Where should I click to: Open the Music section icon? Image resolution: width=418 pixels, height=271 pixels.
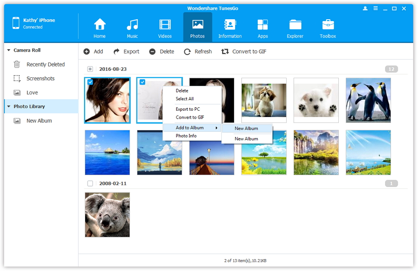click(132, 25)
